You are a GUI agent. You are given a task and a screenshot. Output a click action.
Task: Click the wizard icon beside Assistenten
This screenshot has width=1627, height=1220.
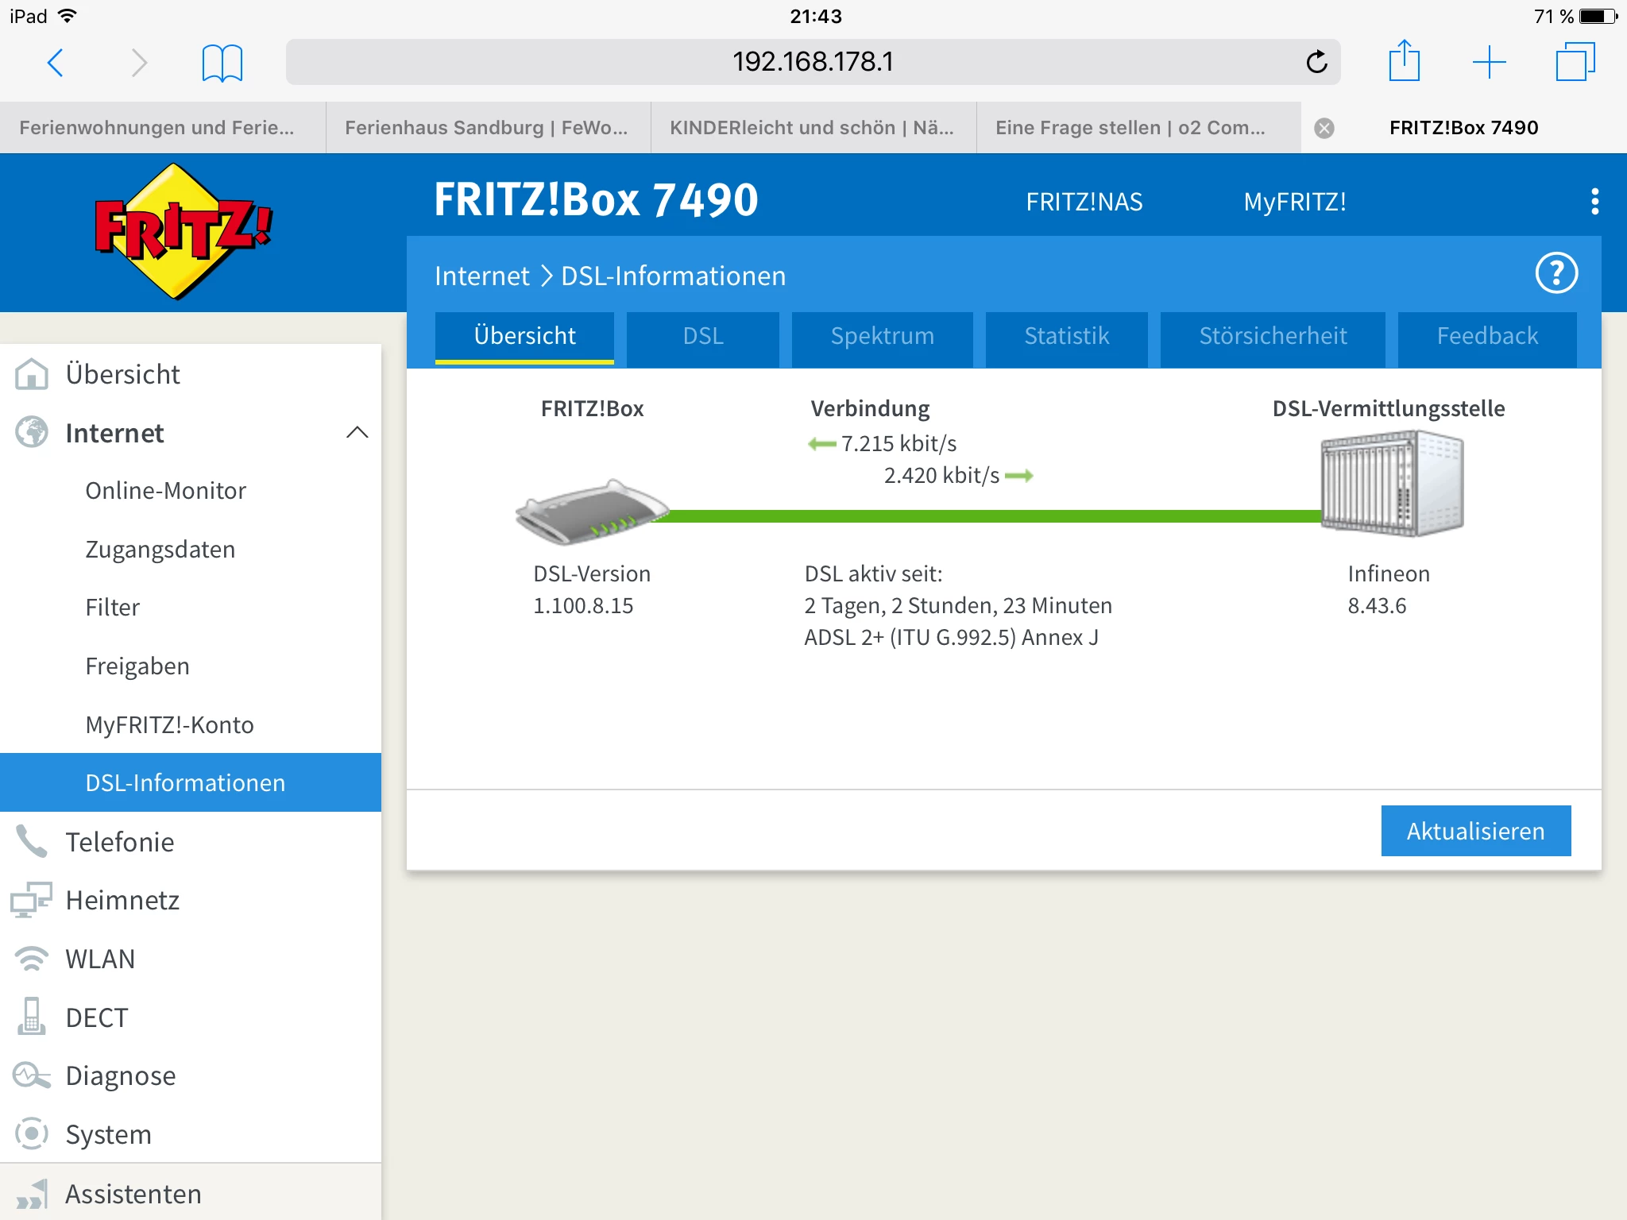click(x=32, y=1194)
